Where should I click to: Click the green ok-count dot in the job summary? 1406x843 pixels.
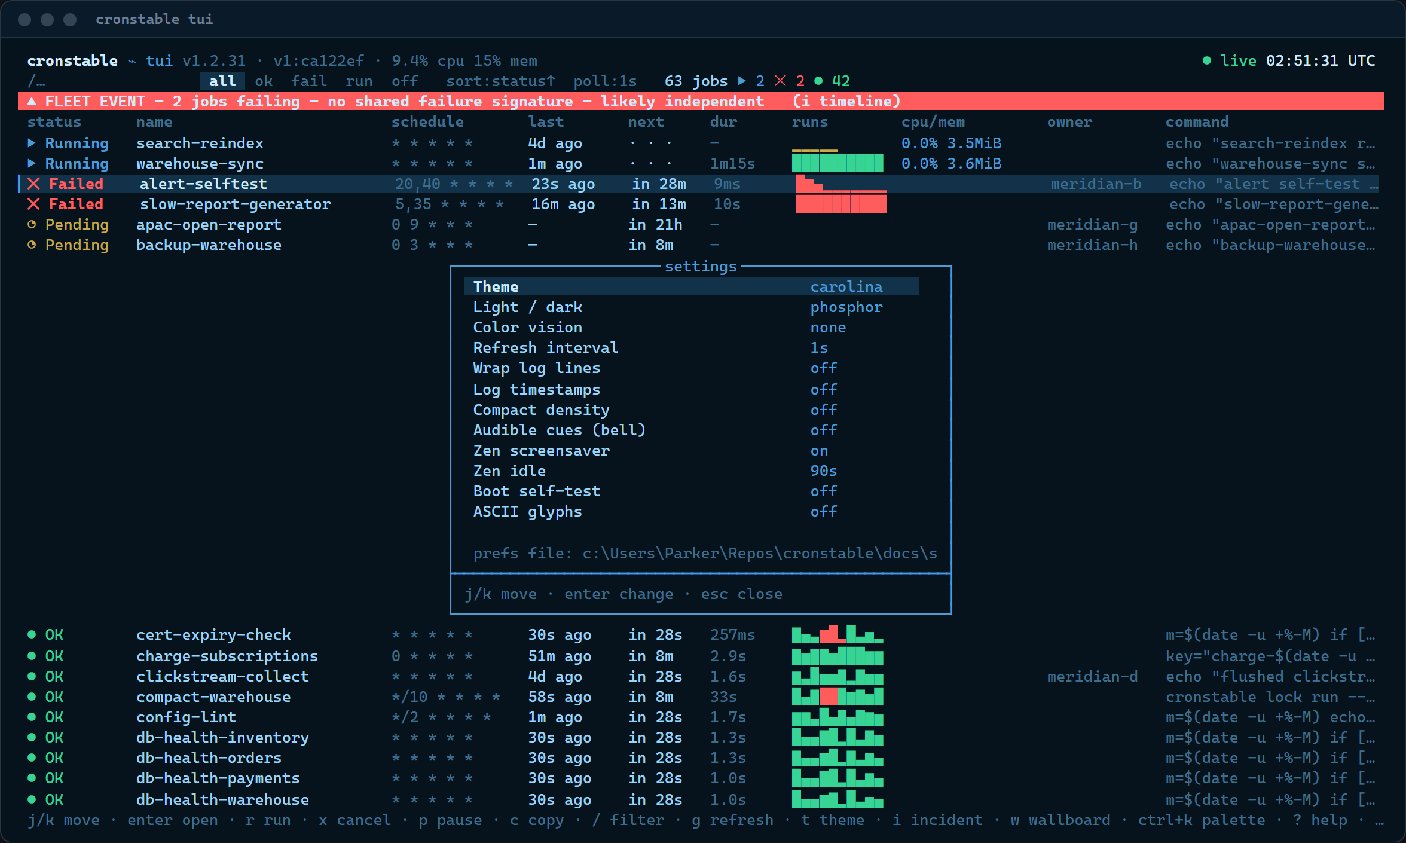[818, 81]
